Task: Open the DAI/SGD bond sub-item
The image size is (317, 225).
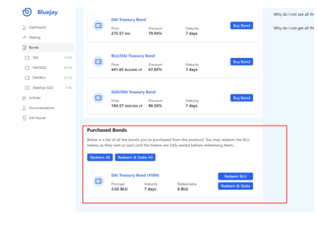Action: (x=39, y=68)
